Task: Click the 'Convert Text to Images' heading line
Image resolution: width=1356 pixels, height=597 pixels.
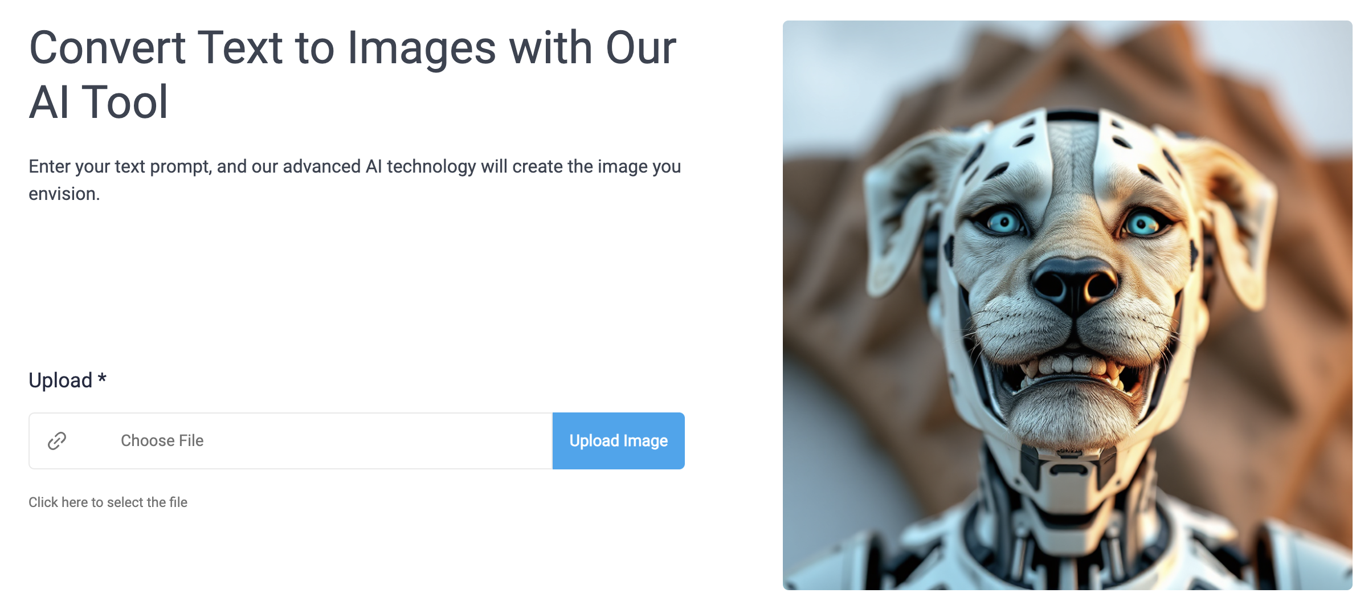Action: 353,48
